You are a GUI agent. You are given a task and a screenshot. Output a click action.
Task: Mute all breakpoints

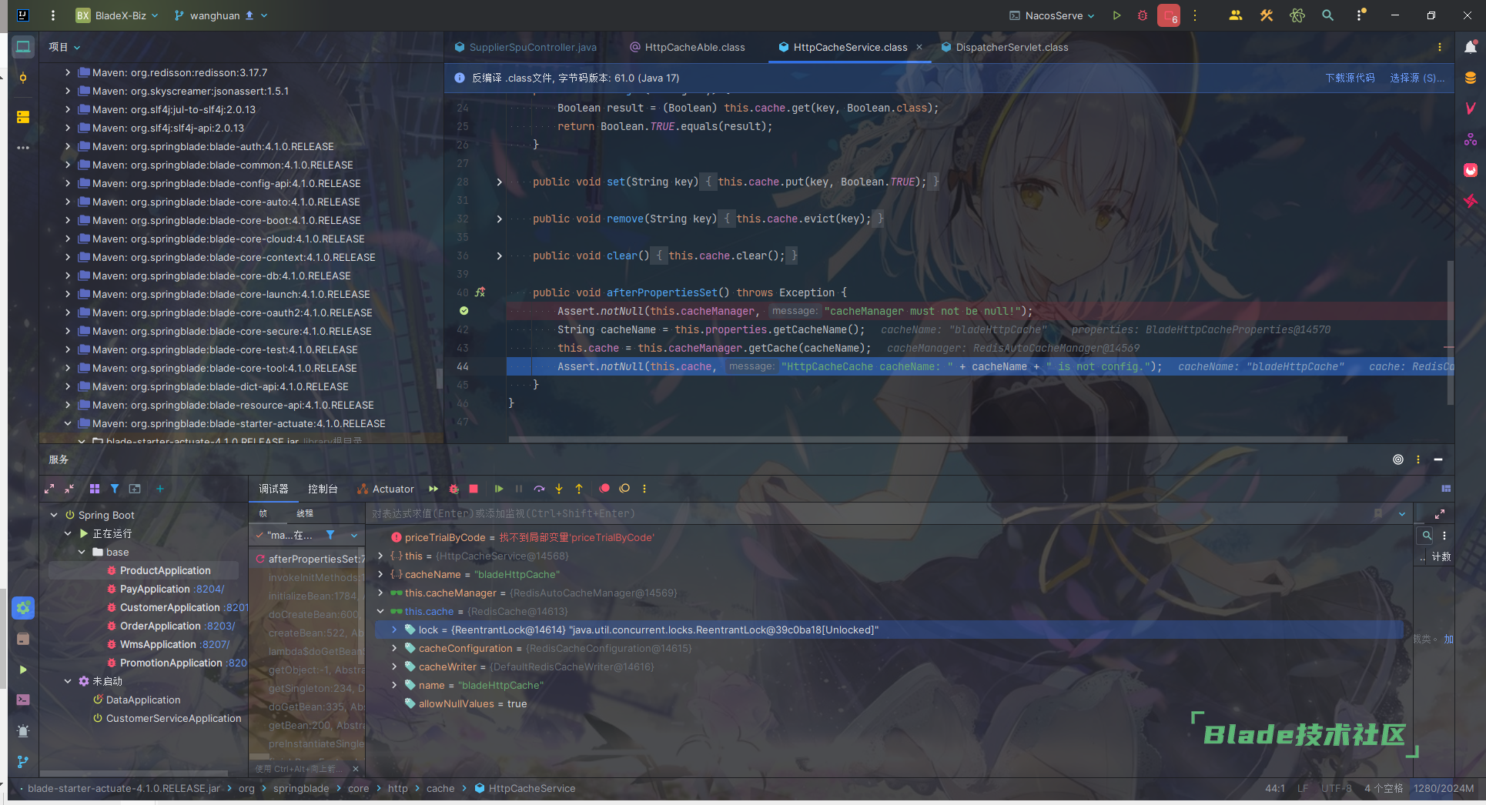pyautogui.click(x=624, y=489)
